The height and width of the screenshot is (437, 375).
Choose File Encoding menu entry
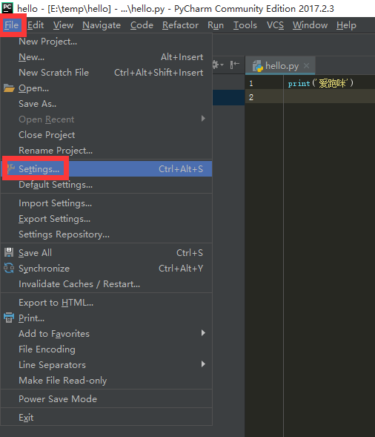(106, 349)
